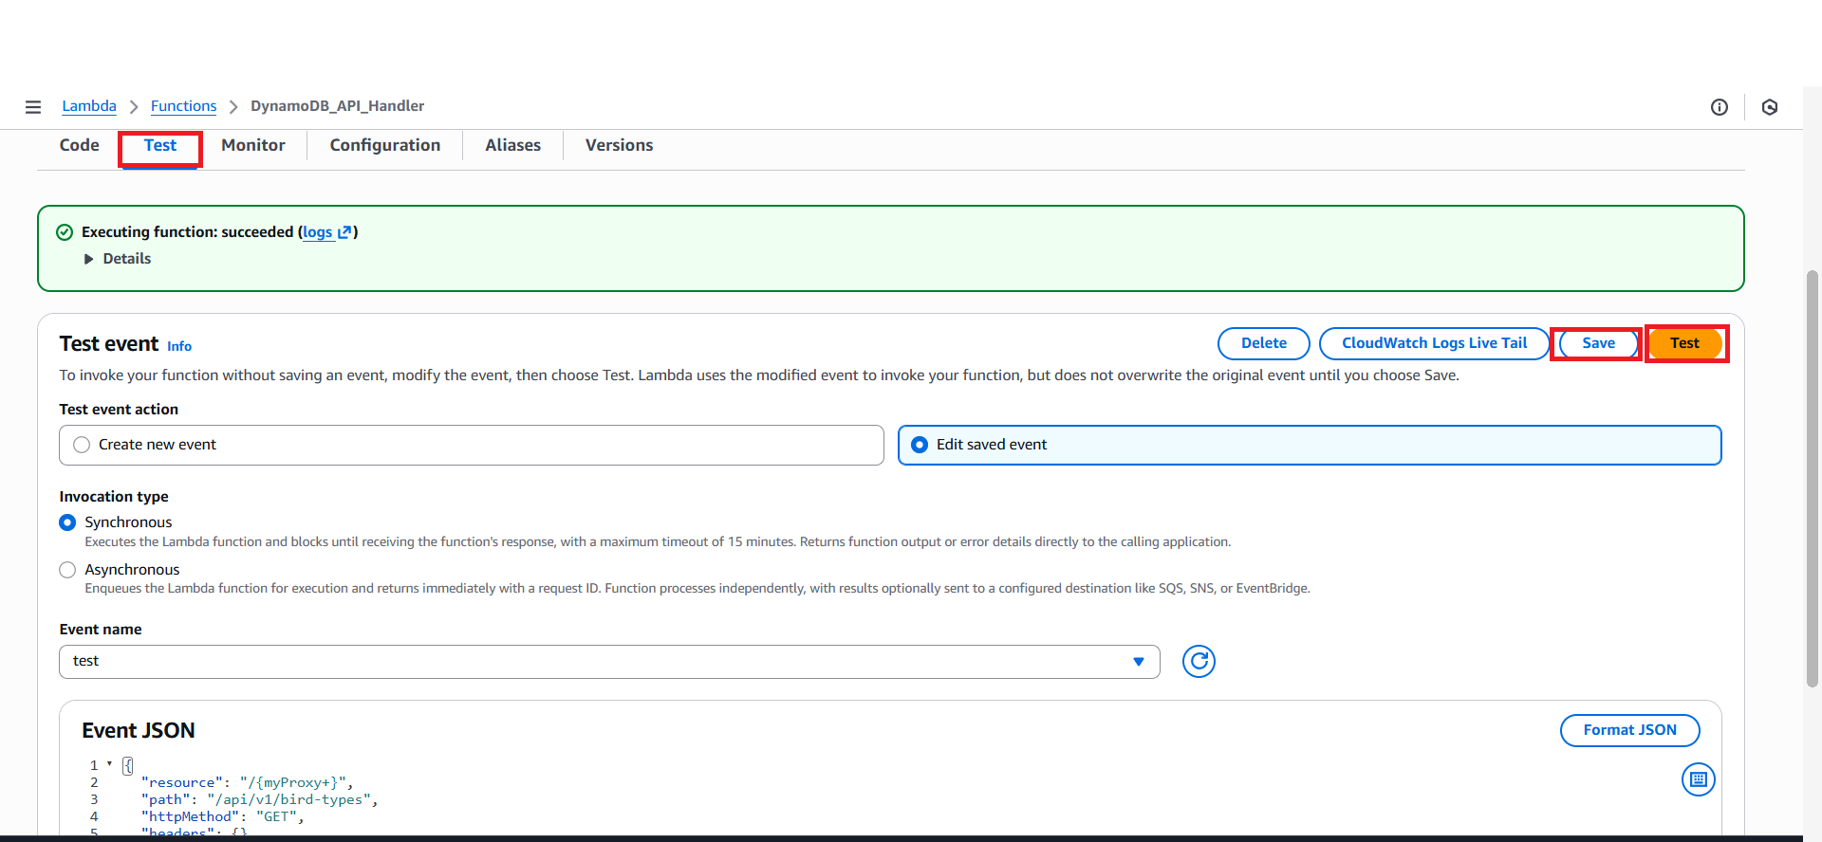Open the external logs link icon
The width and height of the screenshot is (1822, 842).
coord(345,232)
